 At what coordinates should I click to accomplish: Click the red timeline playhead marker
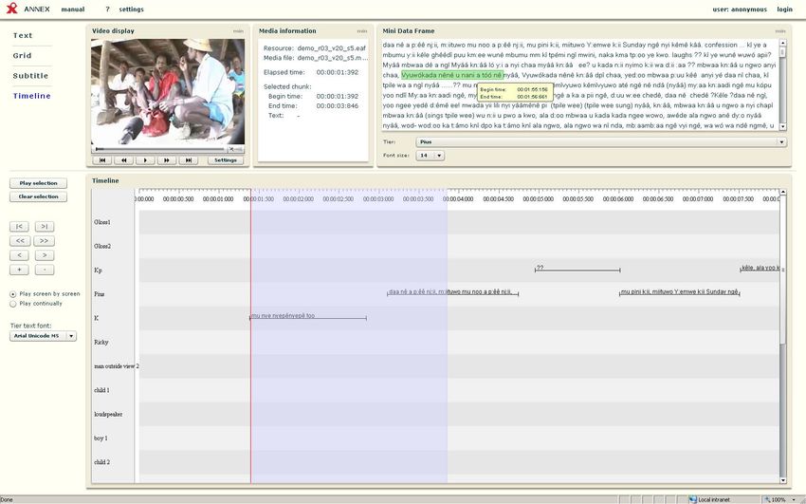point(251,336)
